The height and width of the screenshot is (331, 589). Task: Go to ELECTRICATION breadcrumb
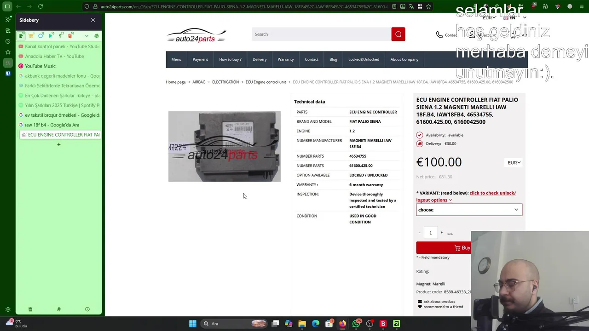[225, 82]
